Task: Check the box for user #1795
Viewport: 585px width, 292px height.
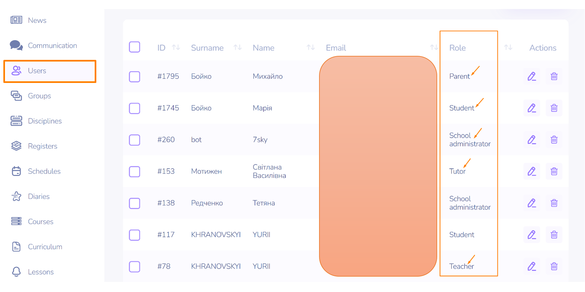Action: tap(134, 77)
